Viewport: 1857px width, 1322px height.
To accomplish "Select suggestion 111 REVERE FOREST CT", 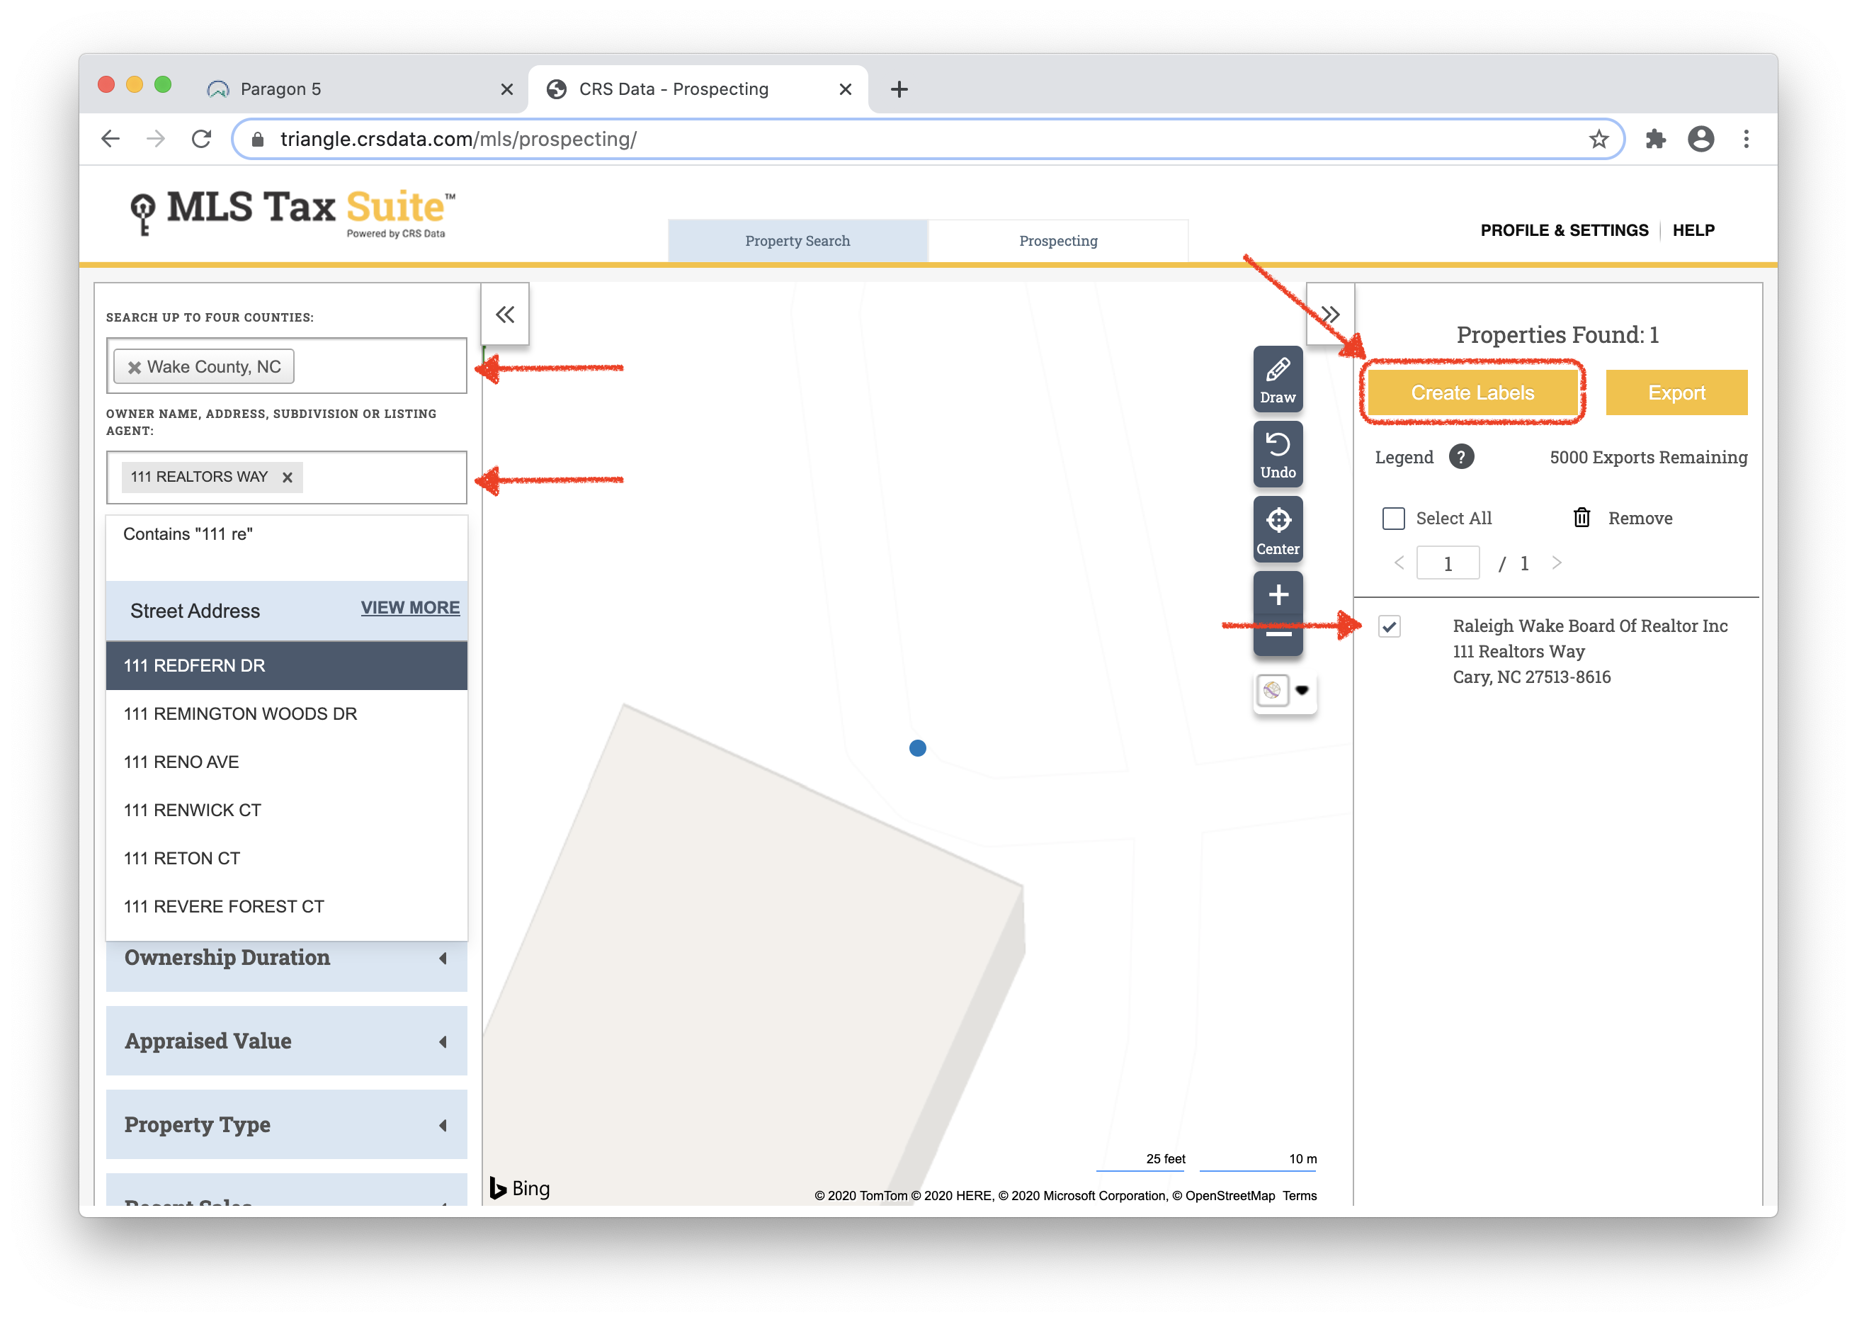I will 286,906.
